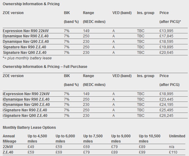
Task: Click the Annual Mileage header
Action: [x=10, y=139]
